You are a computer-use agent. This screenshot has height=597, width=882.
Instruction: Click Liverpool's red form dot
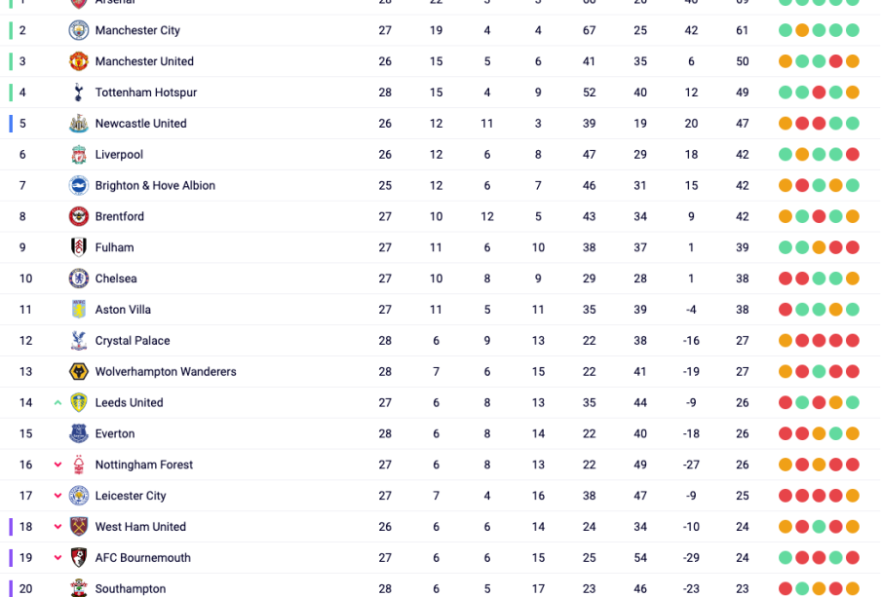853,155
